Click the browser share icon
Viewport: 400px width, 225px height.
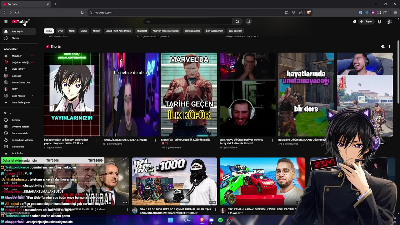point(301,12)
